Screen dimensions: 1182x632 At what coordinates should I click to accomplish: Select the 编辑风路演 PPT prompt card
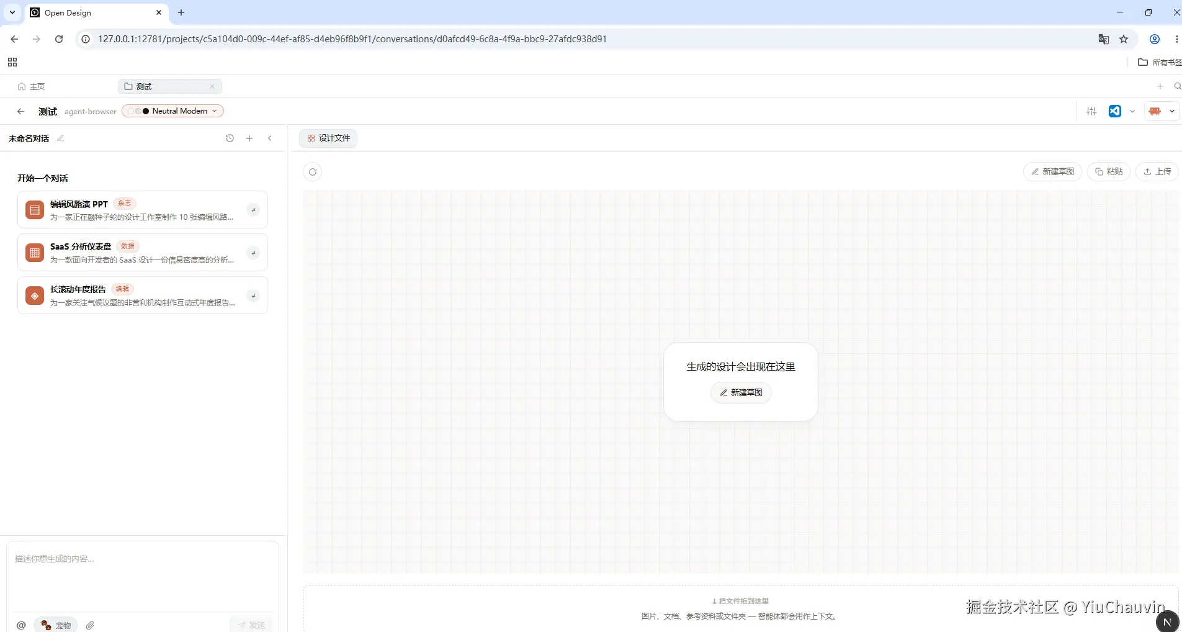[143, 210]
